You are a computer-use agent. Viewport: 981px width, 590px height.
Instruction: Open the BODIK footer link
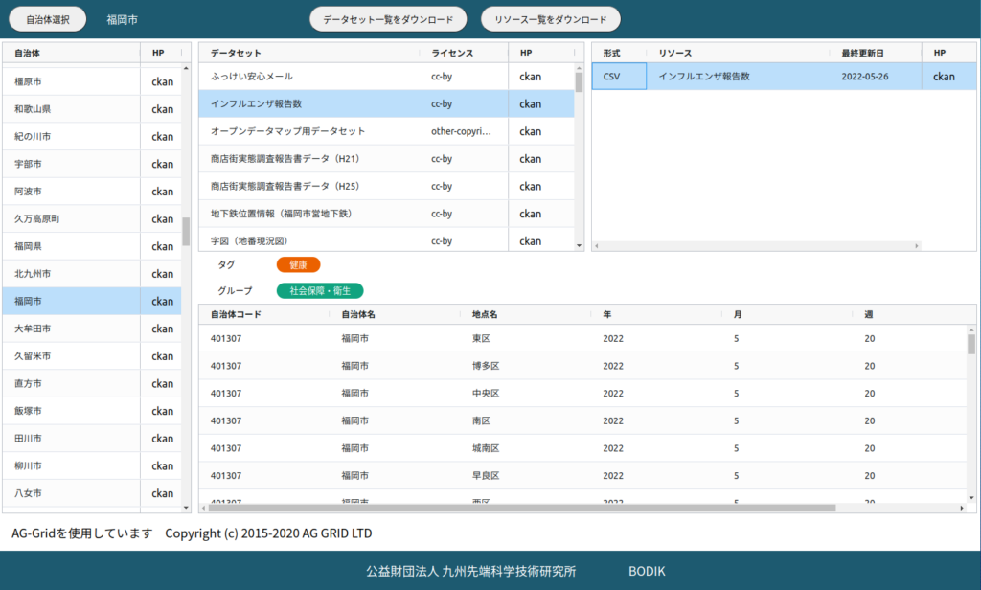tap(647, 571)
